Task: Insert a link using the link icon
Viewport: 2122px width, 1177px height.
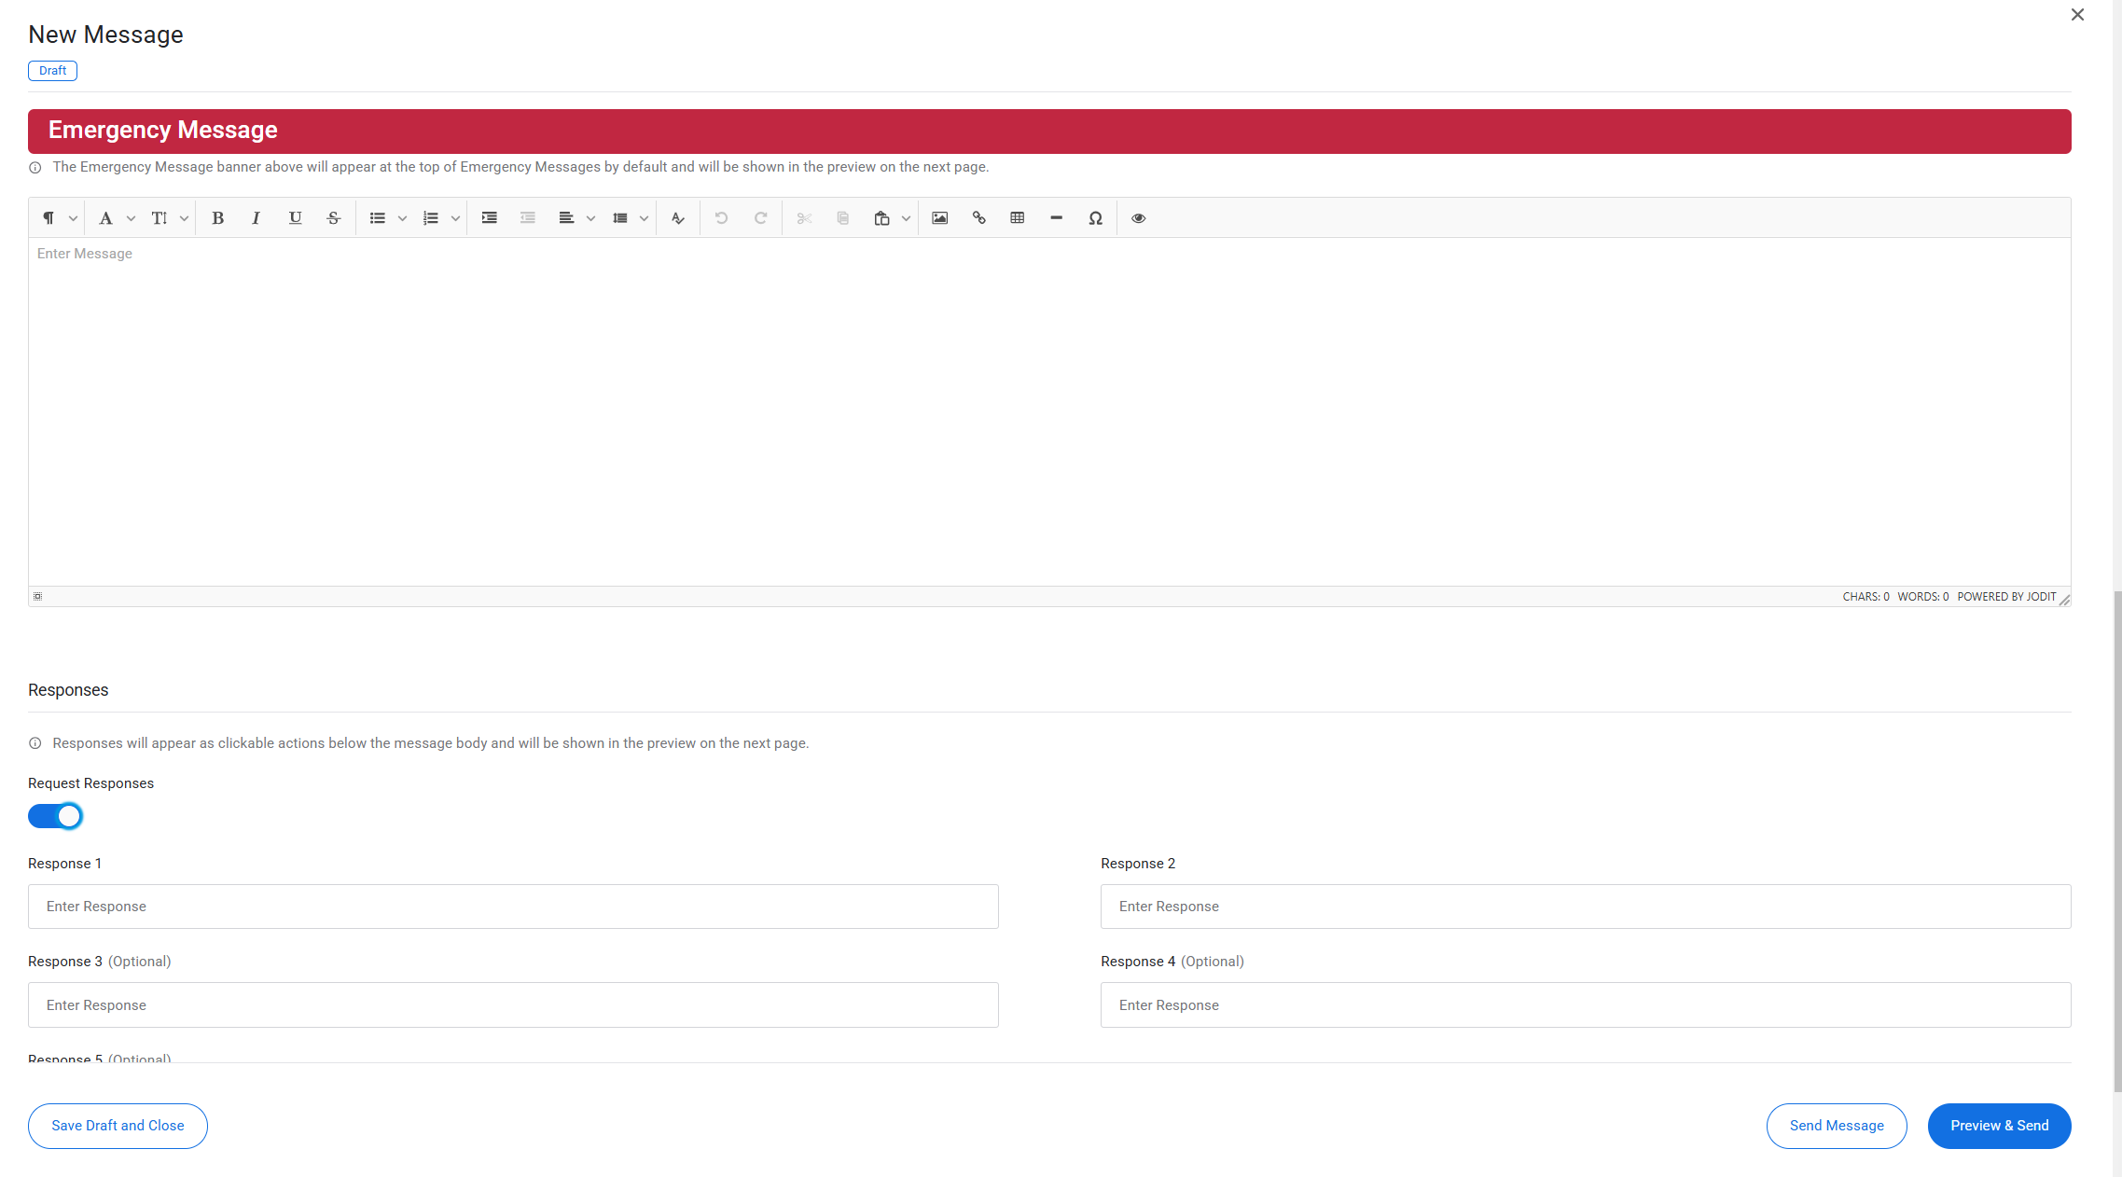Action: click(978, 218)
